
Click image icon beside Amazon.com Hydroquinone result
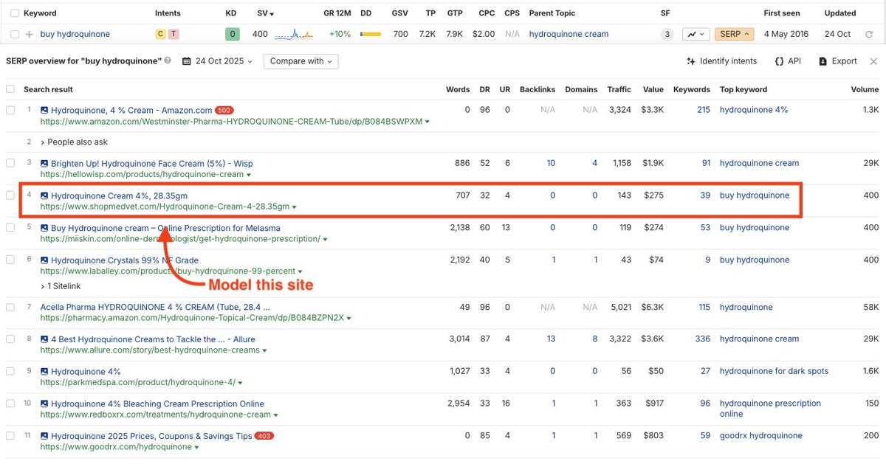click(x=44, y=110)
